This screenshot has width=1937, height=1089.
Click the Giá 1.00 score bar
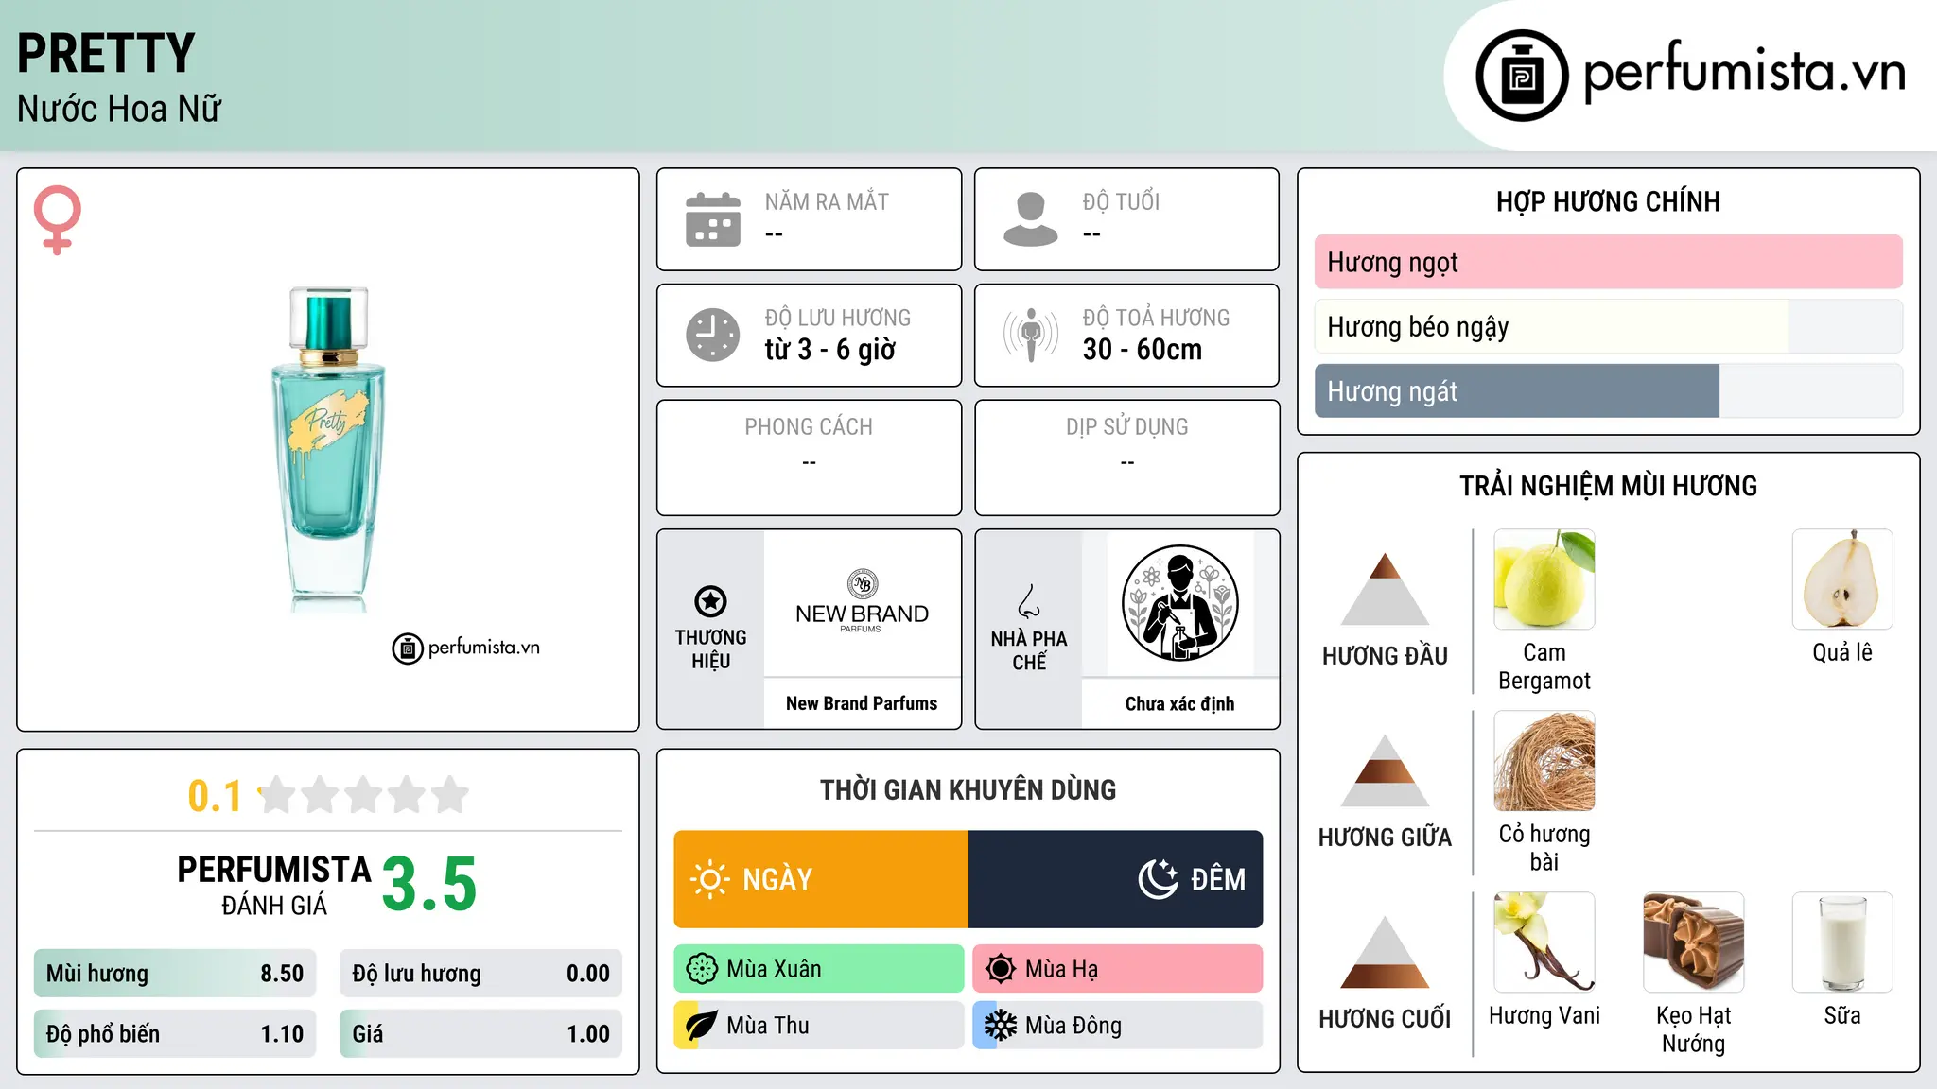(x=481, y=1034)
